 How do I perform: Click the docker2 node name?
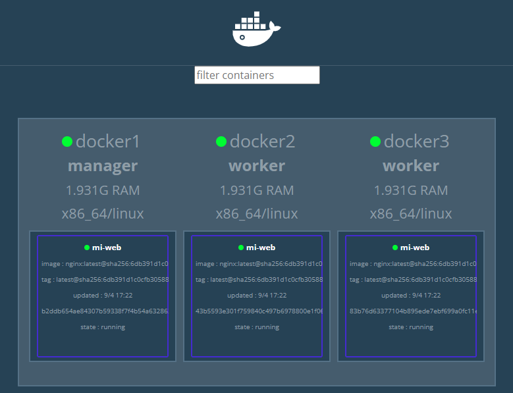262,142
